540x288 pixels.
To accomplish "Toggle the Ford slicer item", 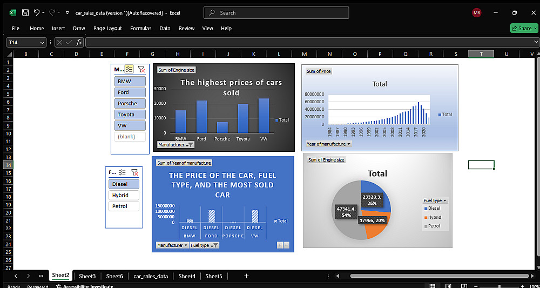I will 130,92.
